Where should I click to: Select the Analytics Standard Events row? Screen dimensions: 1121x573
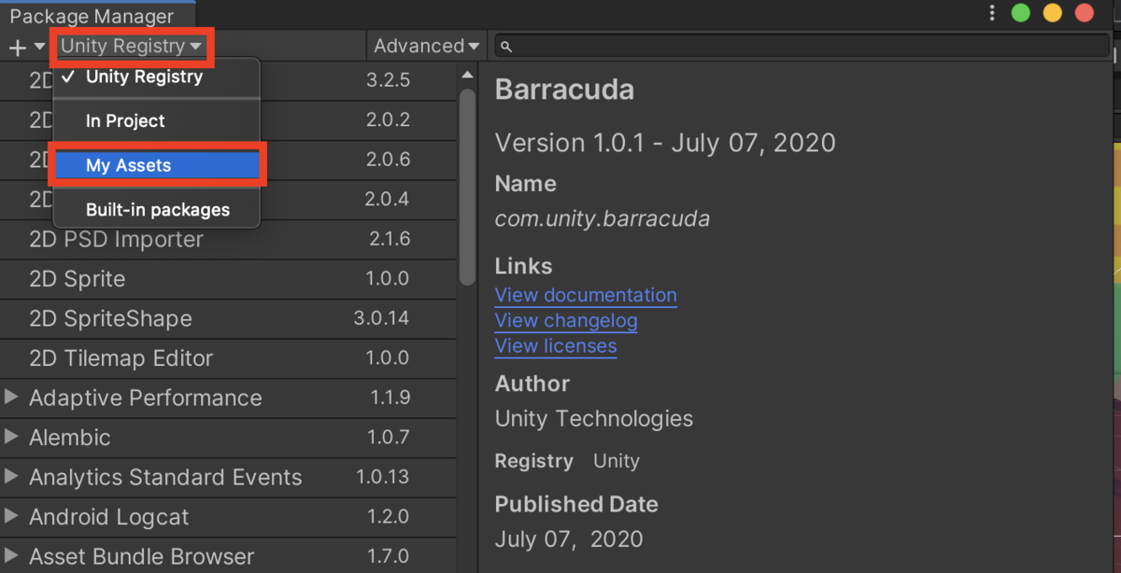click(x=228, y=477)
